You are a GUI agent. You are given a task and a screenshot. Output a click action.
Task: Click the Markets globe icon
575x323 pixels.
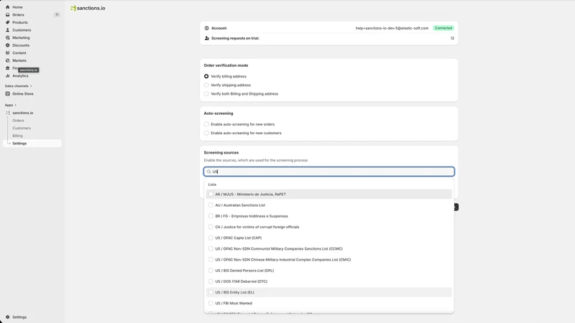[7, 60]
